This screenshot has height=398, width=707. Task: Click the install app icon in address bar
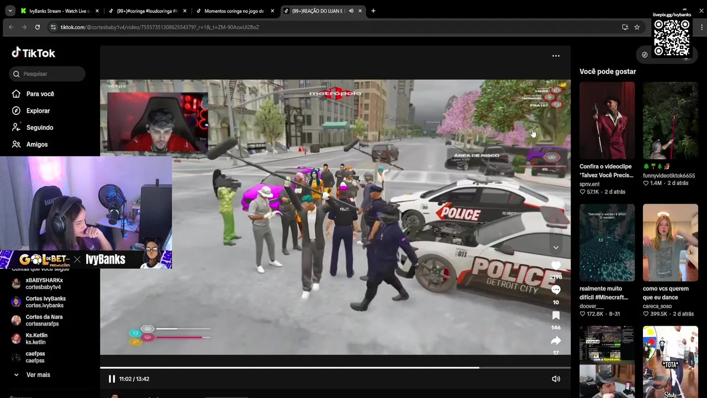[625, 27]
